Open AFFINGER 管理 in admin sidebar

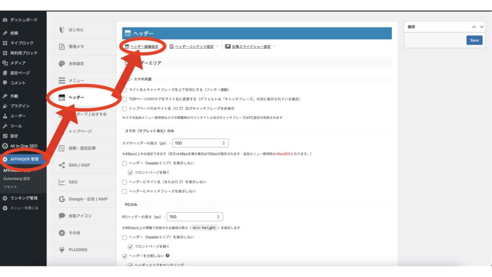23,159
